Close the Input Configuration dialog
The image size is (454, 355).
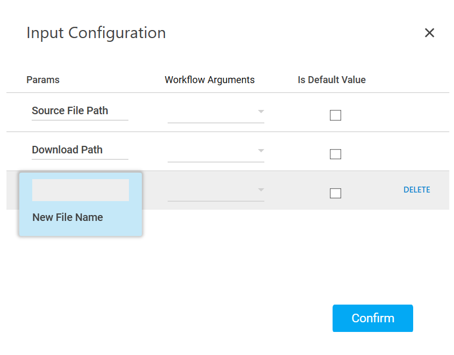click(429, 33)
